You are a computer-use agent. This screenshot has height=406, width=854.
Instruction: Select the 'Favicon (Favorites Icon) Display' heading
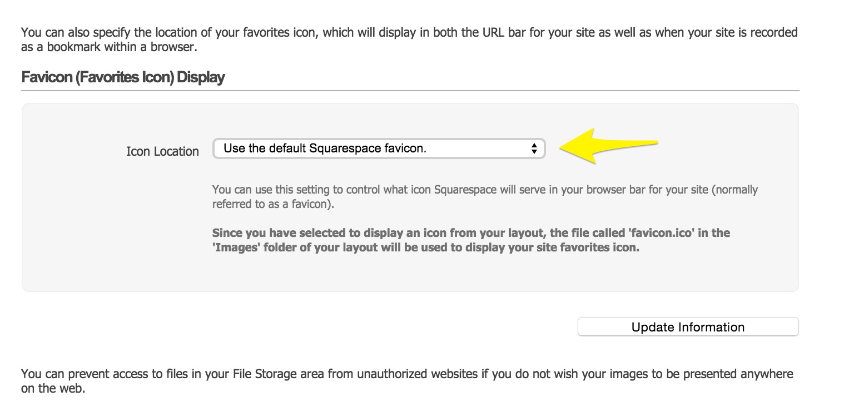tap(123, 77)
